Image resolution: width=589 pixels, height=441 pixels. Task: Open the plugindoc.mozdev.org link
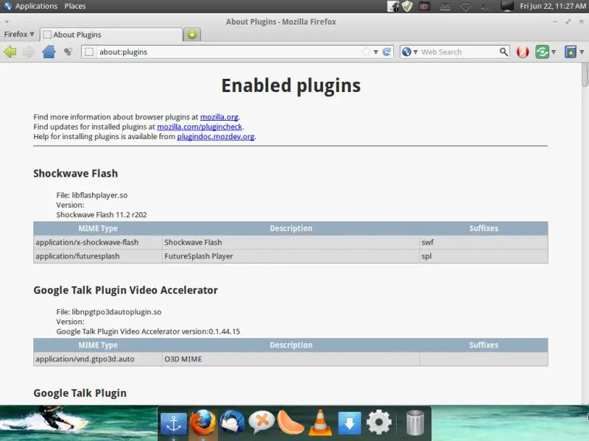click(x=216, y=137)
